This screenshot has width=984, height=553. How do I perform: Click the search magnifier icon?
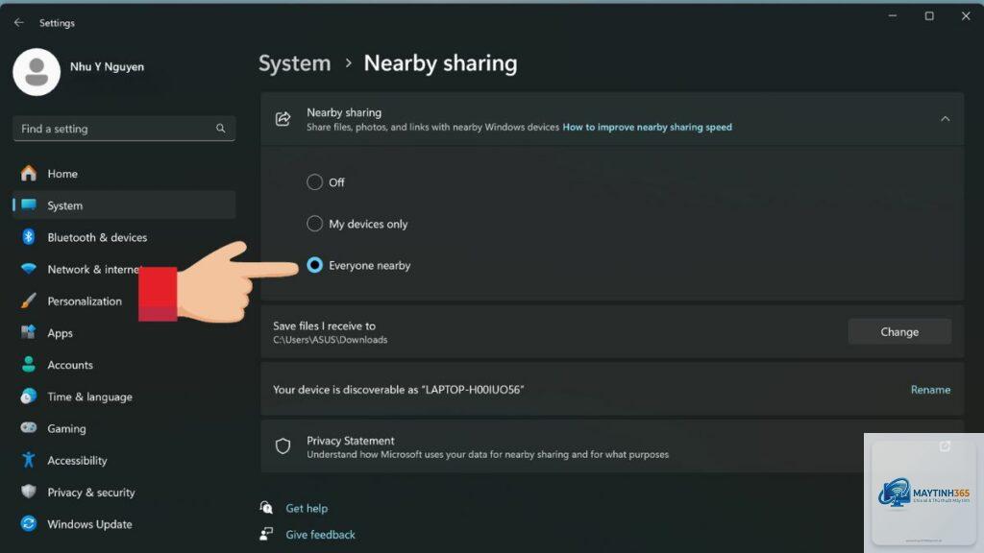(x=221, y=129)
